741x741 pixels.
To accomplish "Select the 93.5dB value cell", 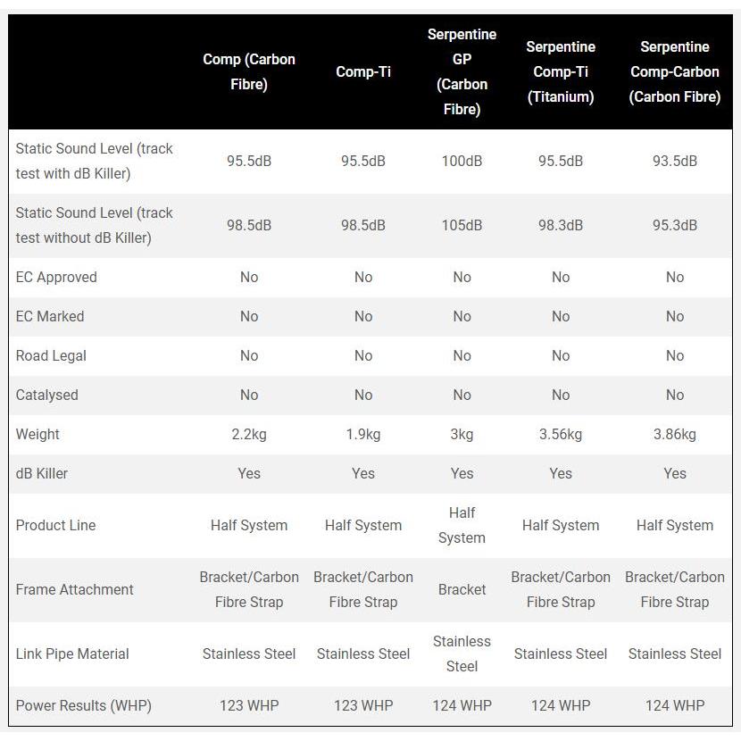I will tap(674, 162).
